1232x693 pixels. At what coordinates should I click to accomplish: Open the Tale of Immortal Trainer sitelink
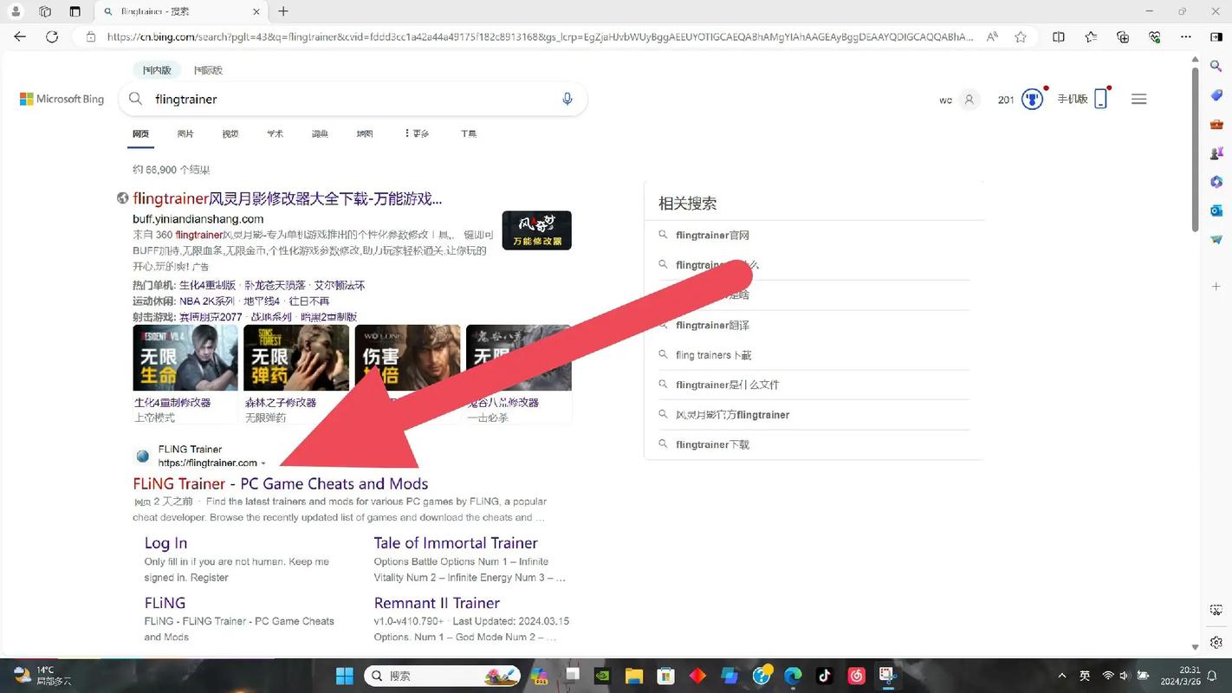456,543
